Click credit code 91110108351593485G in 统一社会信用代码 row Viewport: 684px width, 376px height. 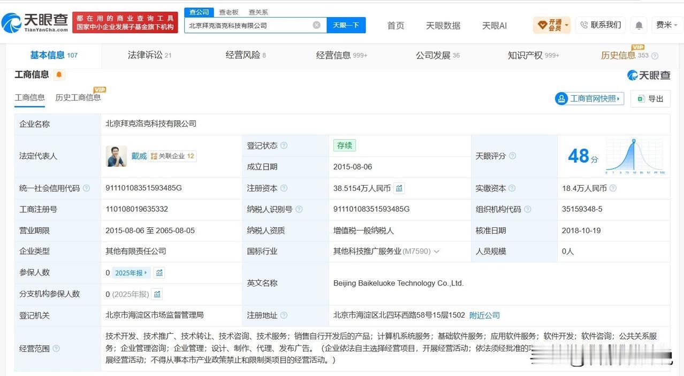coord(144,188)
